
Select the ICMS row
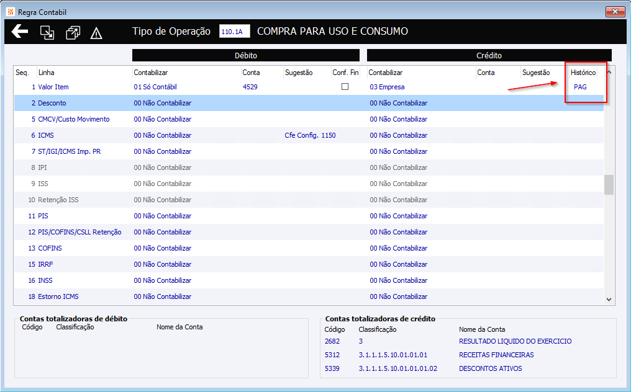pos(309,135)
